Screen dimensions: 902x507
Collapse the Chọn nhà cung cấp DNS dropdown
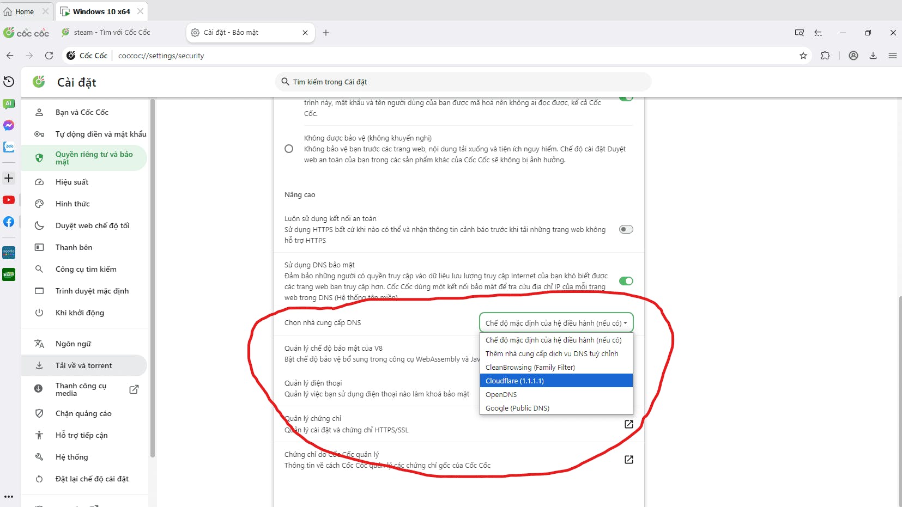556,323
